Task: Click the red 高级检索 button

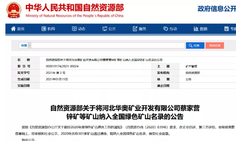Action: (215, 45)
